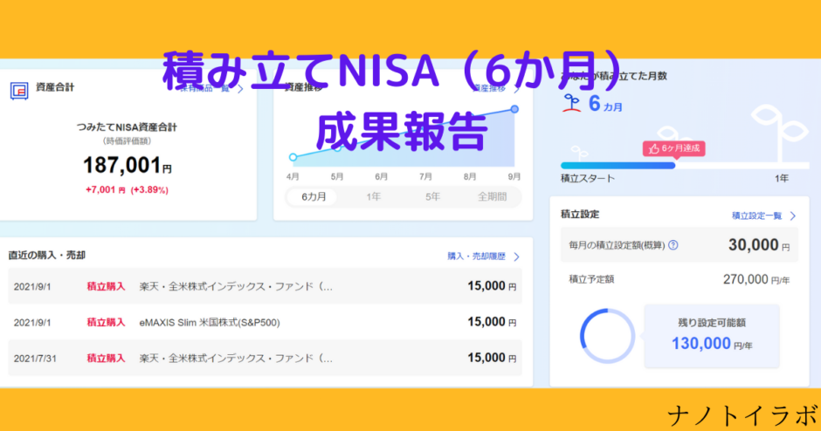Open the 保有商品一覧 link
This screenshot has height=431, width=821.
[205, 89]
